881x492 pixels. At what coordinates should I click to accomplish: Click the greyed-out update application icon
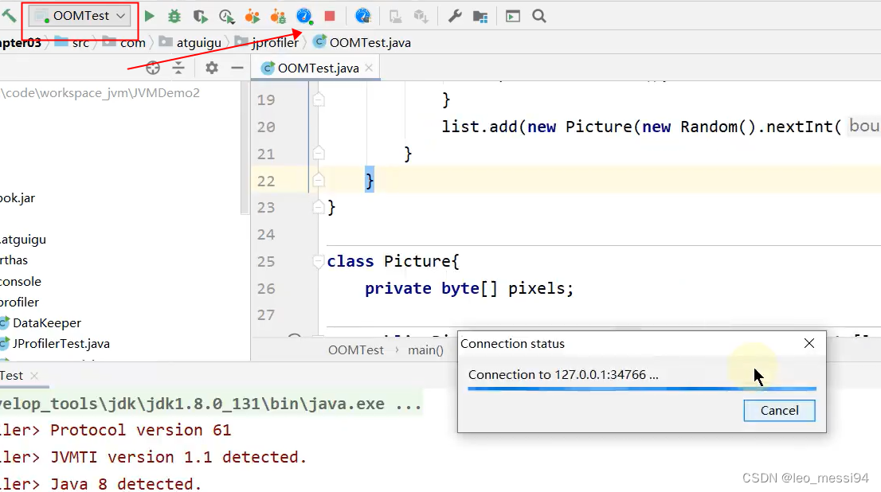(x=396, y=16)
